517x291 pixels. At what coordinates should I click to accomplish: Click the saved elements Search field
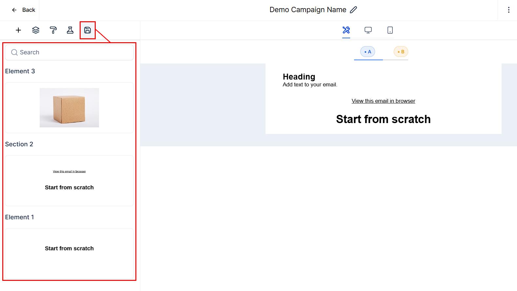(x=69, y=52)
